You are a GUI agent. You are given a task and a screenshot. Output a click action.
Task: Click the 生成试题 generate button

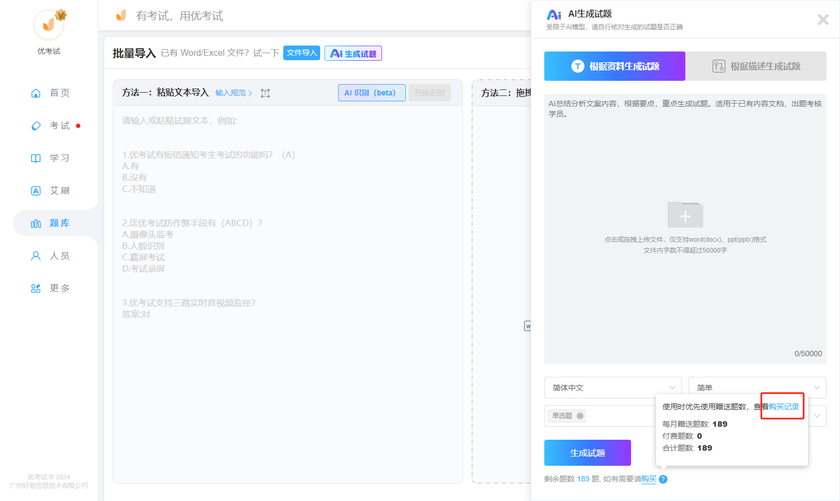[588, 453]
